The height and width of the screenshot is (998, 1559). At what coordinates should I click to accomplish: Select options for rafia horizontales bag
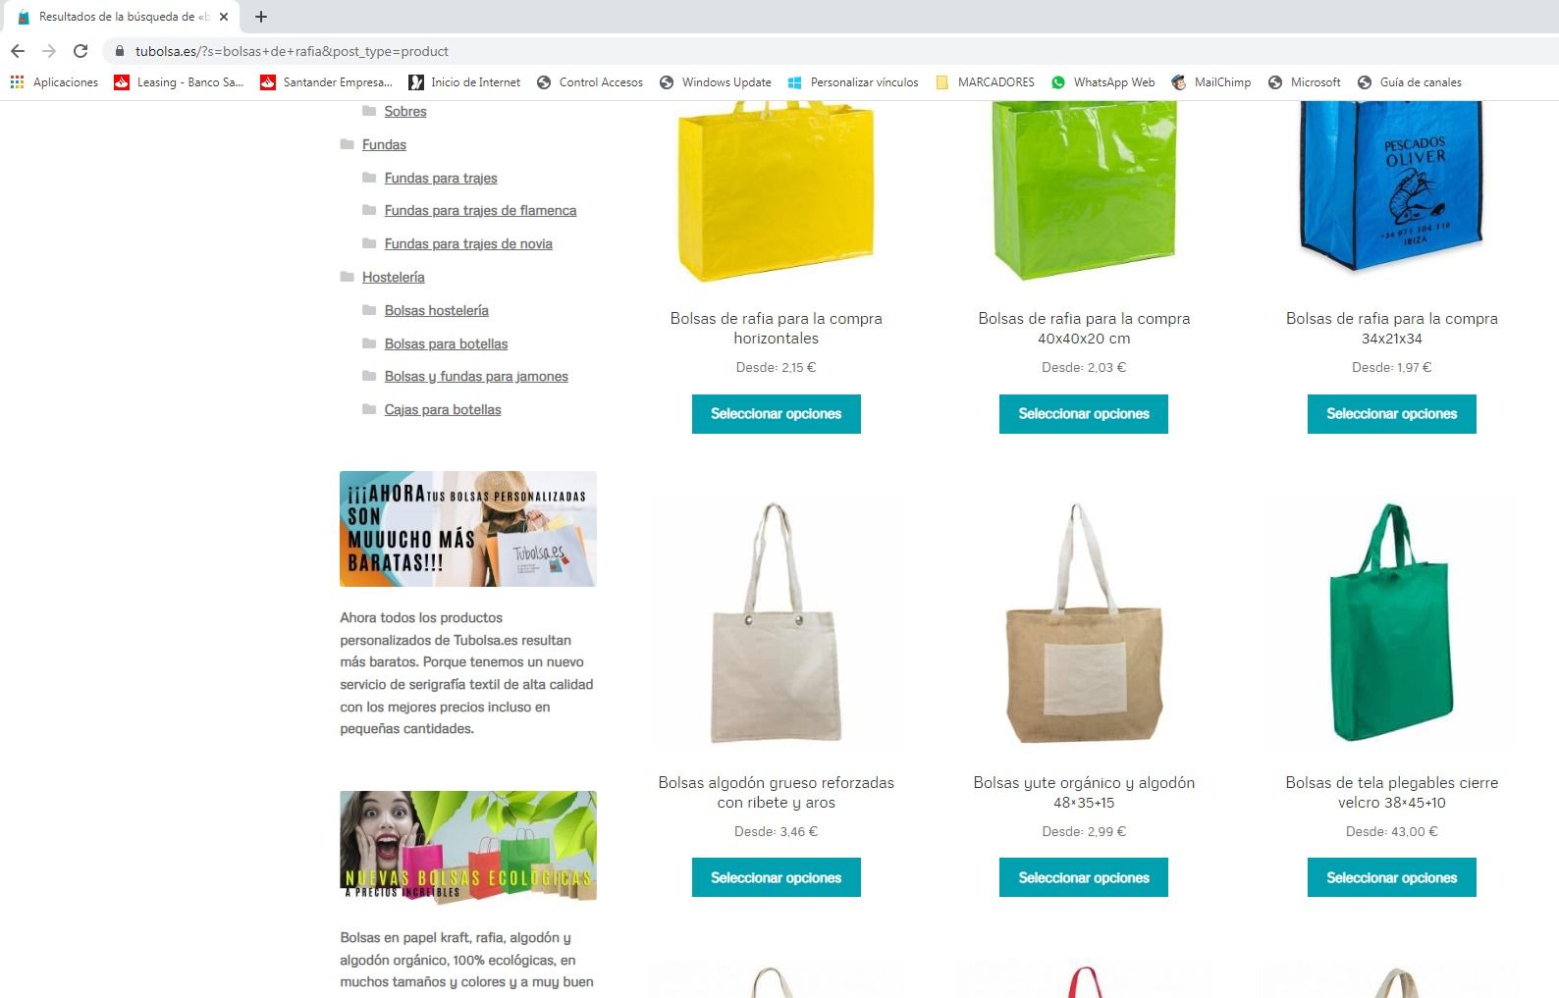click(777, 414)
